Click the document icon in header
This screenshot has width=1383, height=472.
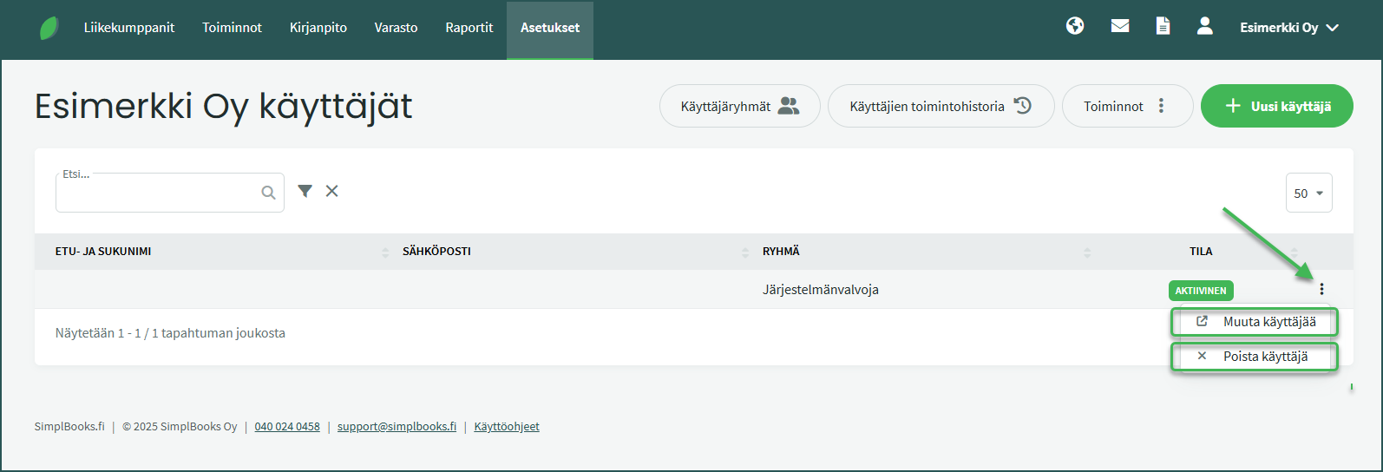pos(1163,26)
